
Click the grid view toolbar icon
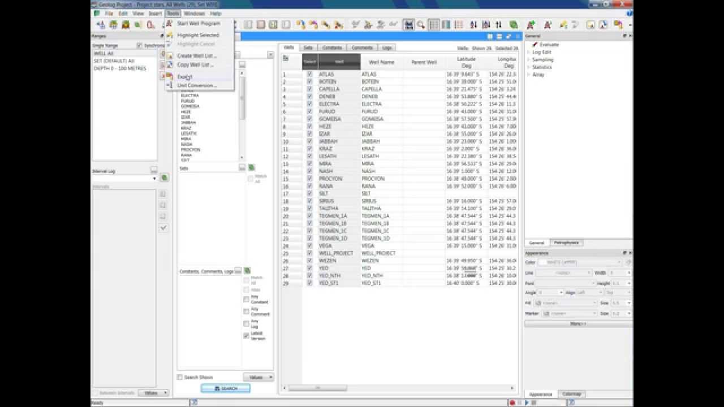pyautogui.click(x=434, y=25)
